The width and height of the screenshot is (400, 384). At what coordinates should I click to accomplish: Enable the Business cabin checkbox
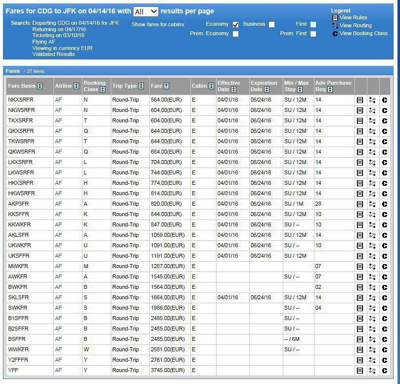coord(271,24)
